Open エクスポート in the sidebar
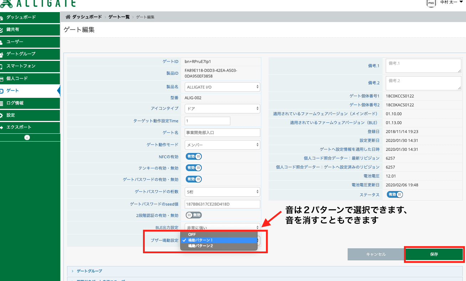This screenshot has height=281, width=466. [30, 127]
